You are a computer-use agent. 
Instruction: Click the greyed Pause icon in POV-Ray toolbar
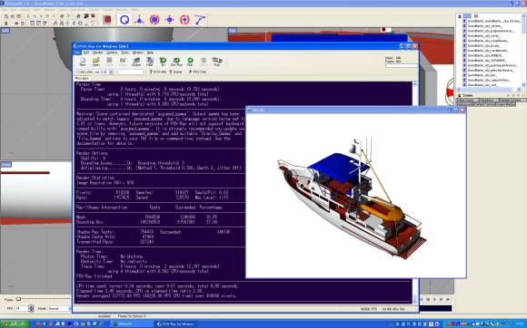204,62
